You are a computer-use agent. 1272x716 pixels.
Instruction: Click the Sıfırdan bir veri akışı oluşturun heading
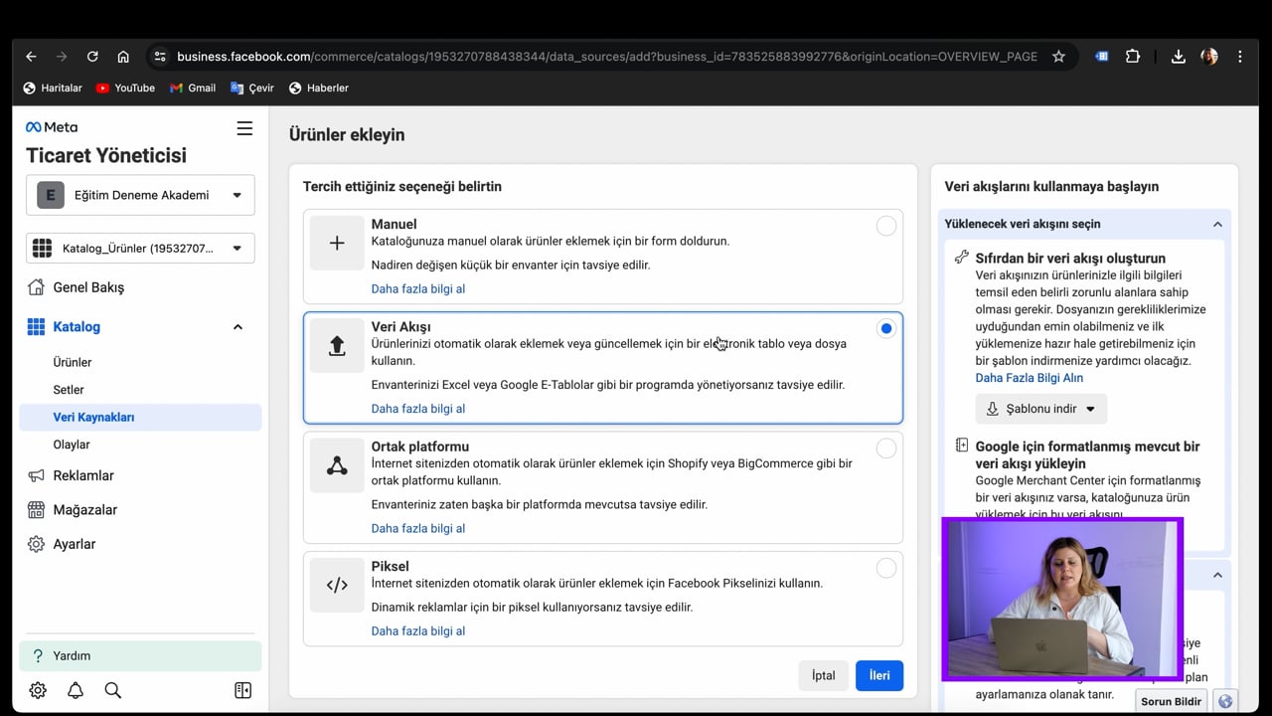(x=1070, y=258)
